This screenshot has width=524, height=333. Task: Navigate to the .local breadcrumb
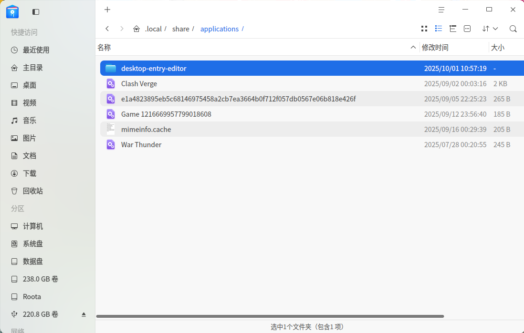point(153,29)
